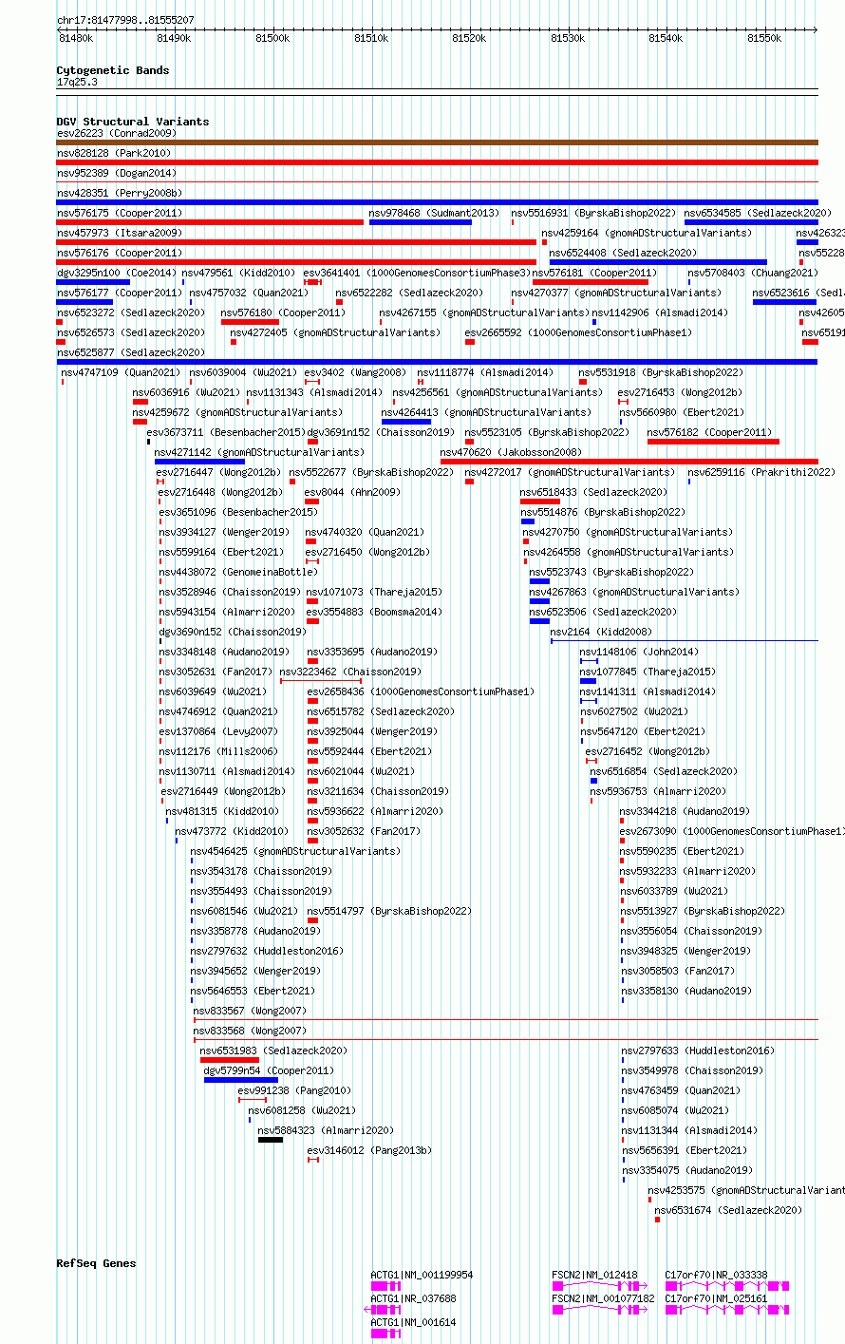845x1344 pixels.
Task: Click nsv479561 (Kidd2010) label
Action: pyautogui.click(x=238, y=273)
